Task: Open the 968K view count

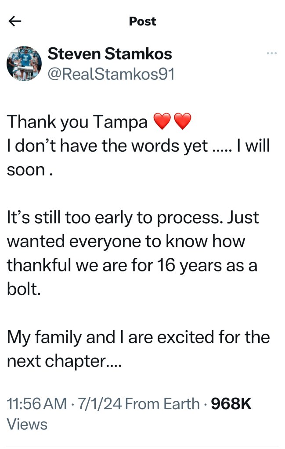Action: 231,404
